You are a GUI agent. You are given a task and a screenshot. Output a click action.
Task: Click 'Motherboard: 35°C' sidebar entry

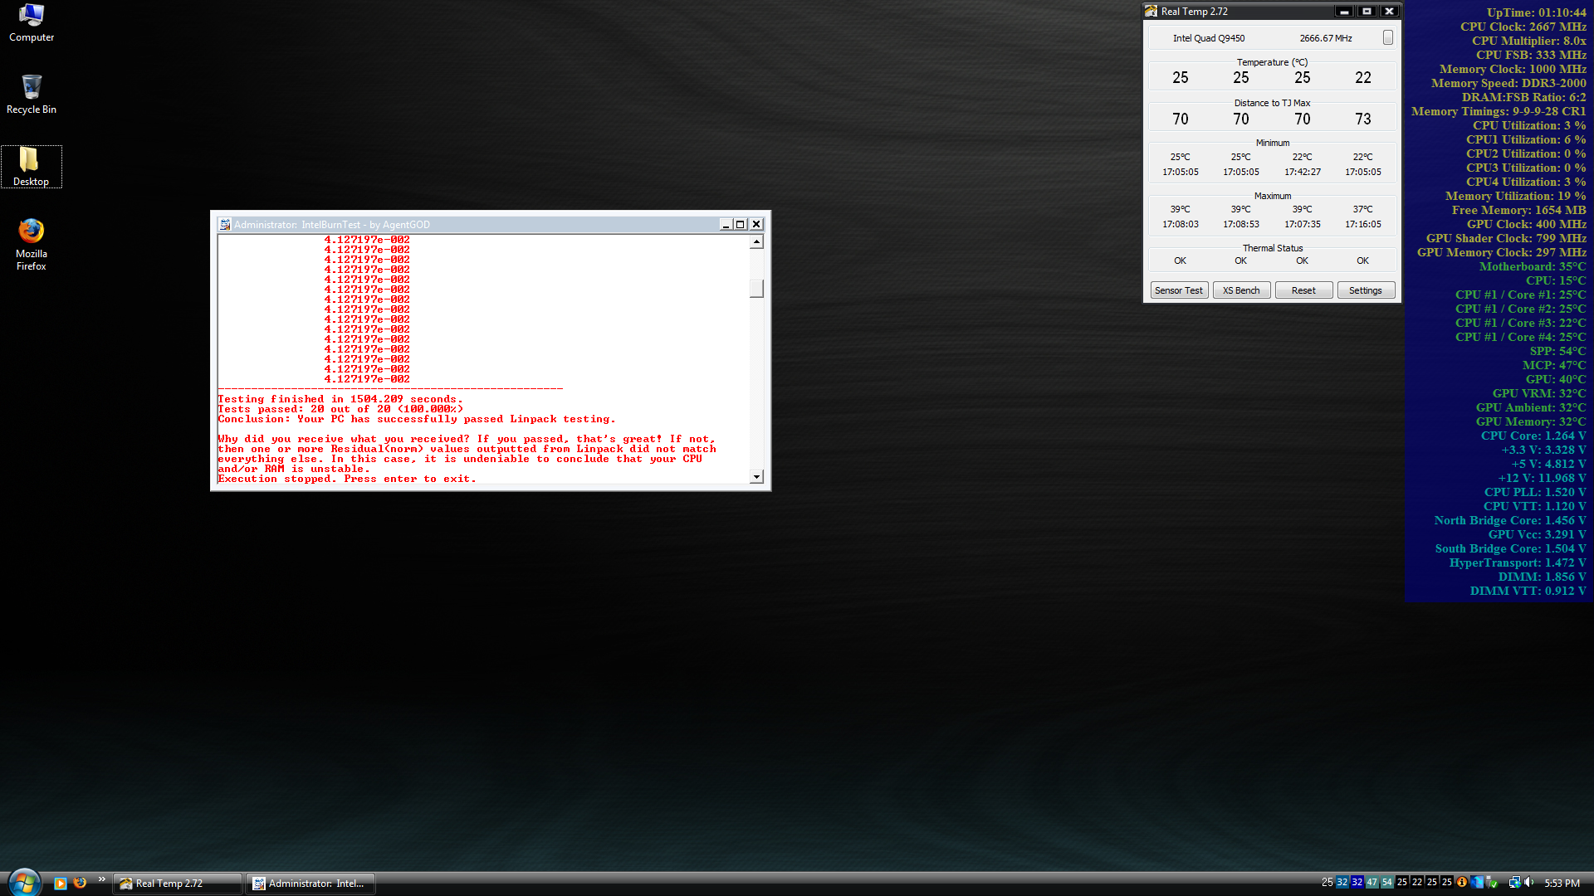(1533, 266)
